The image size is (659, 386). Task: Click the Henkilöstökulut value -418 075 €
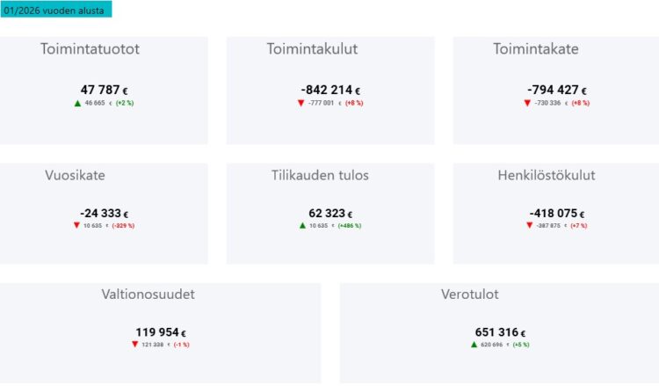coord(557,213)
